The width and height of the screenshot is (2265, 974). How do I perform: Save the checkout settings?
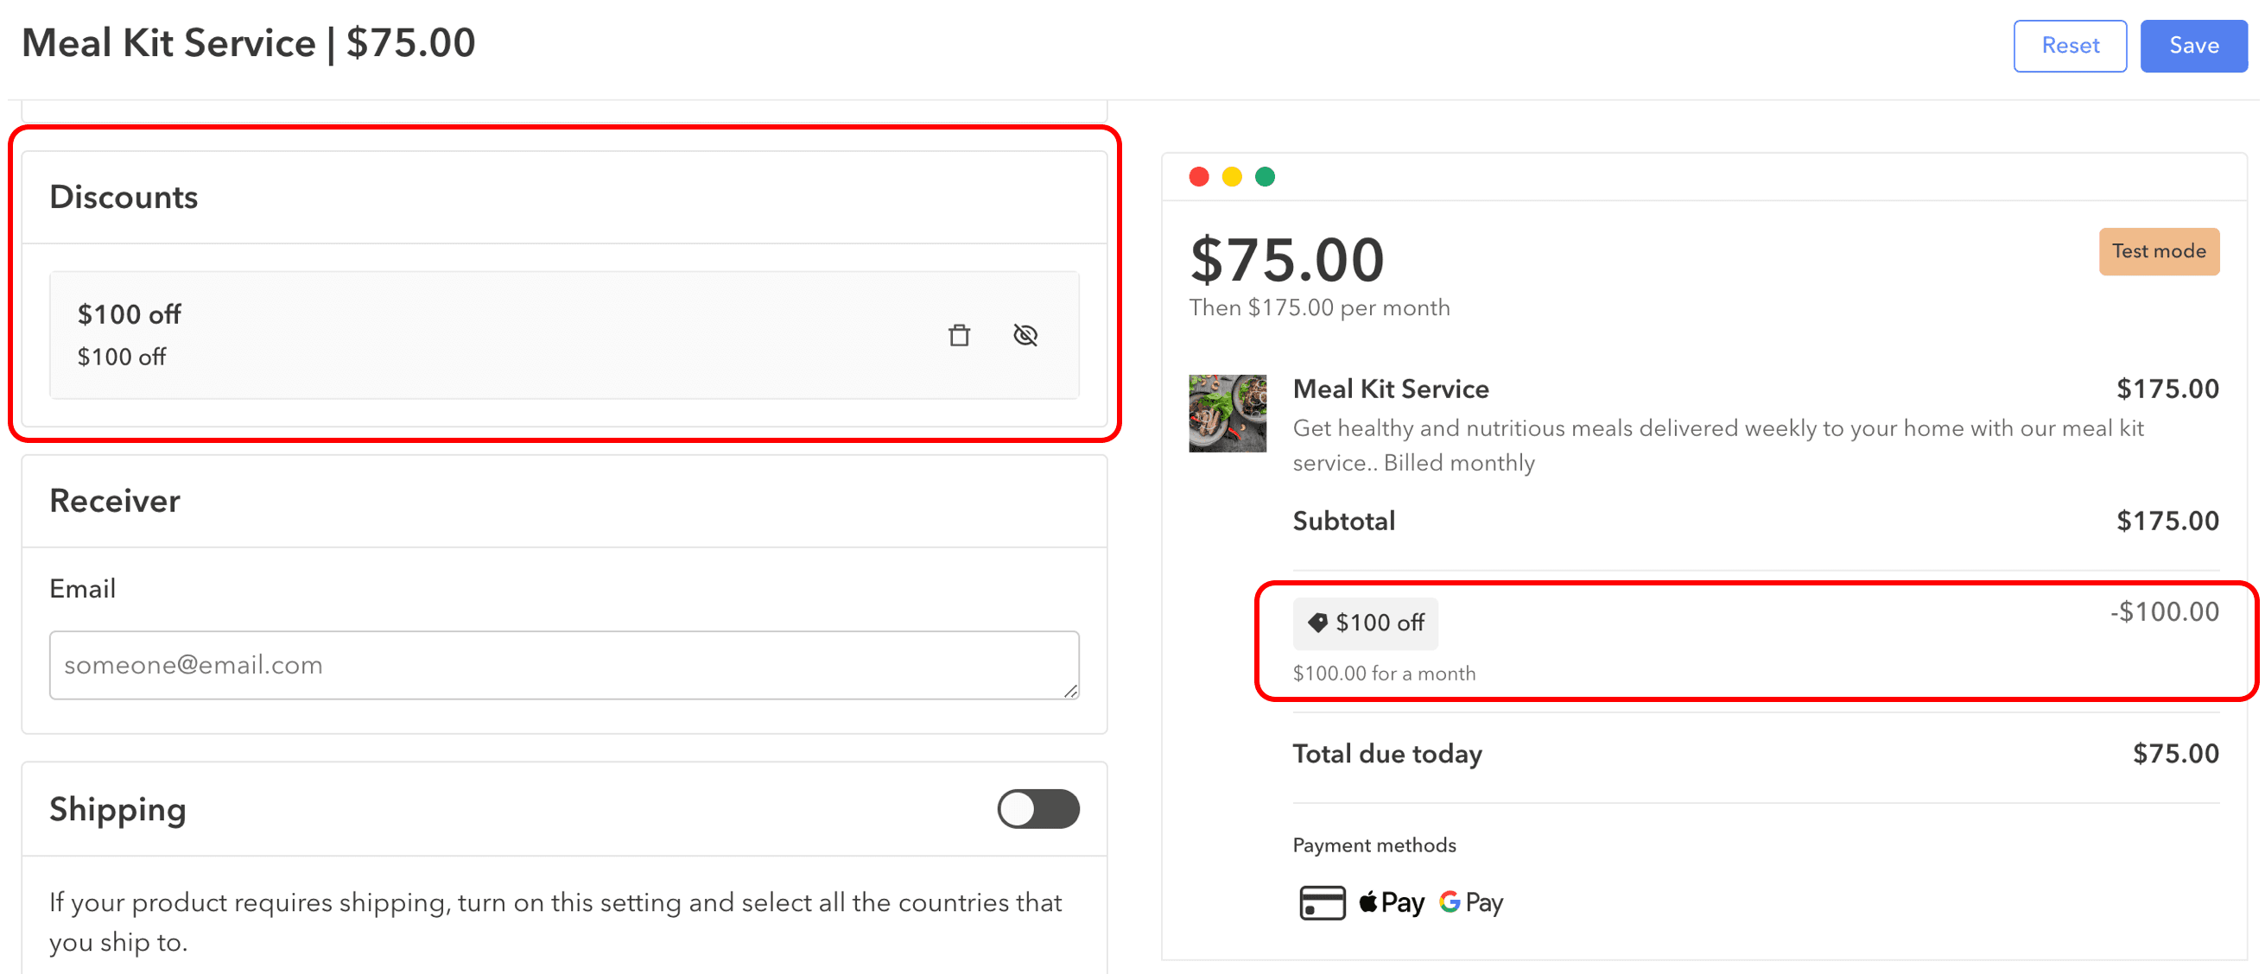2193,46
